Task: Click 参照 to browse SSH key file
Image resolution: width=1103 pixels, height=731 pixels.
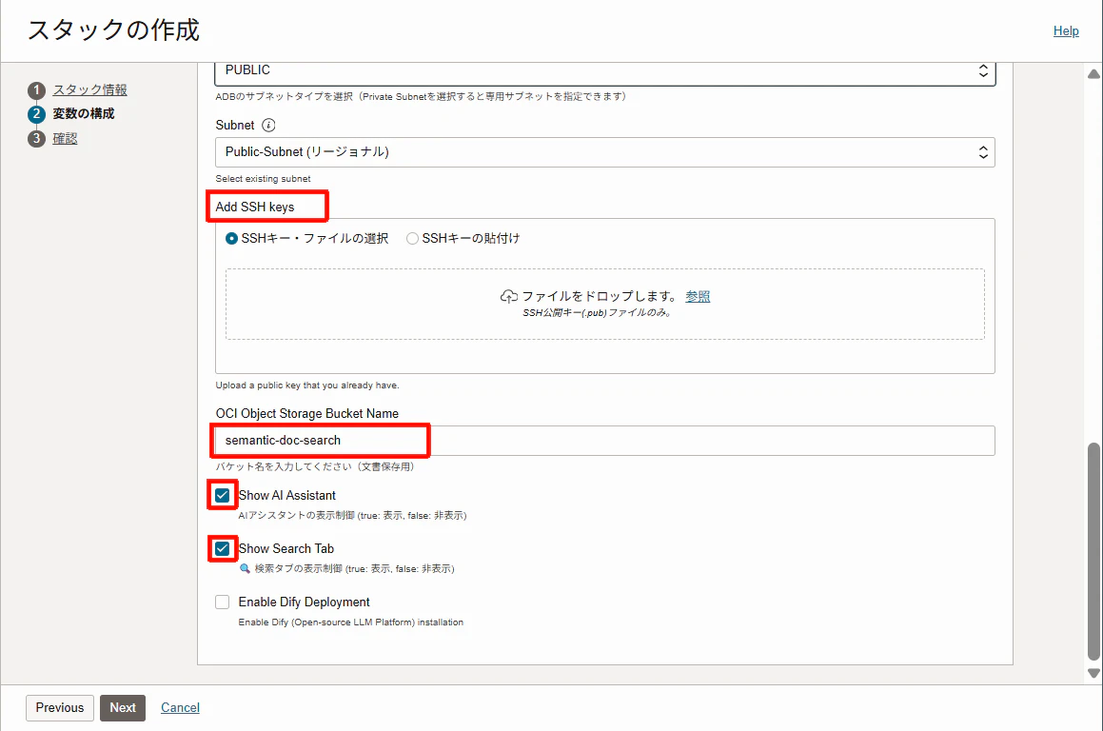Action: pyautogui.click(x=698, y=296)
